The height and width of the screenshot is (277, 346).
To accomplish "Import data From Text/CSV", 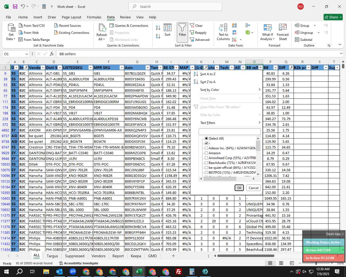I will click(32, 26).
